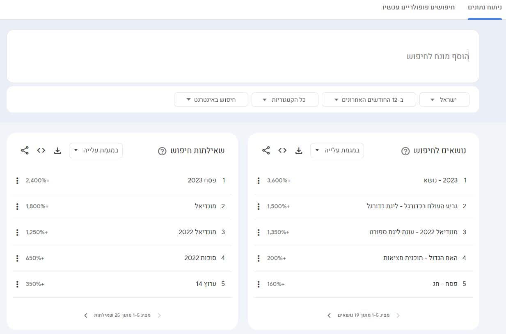This screenshot has width=506, height=334.
Task: Open topic גביע העולם בכדורגל - ליגת כדורגל
Action: 412,206
